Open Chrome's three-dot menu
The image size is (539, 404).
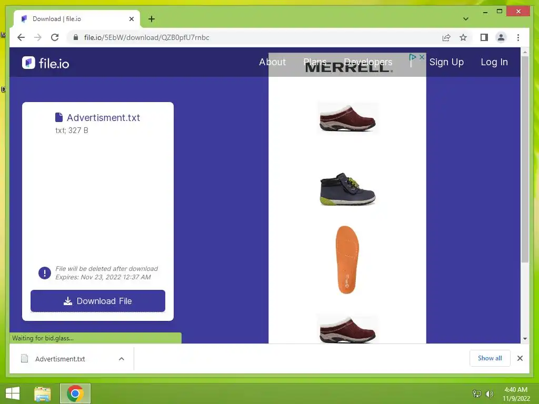coord(518,37)
